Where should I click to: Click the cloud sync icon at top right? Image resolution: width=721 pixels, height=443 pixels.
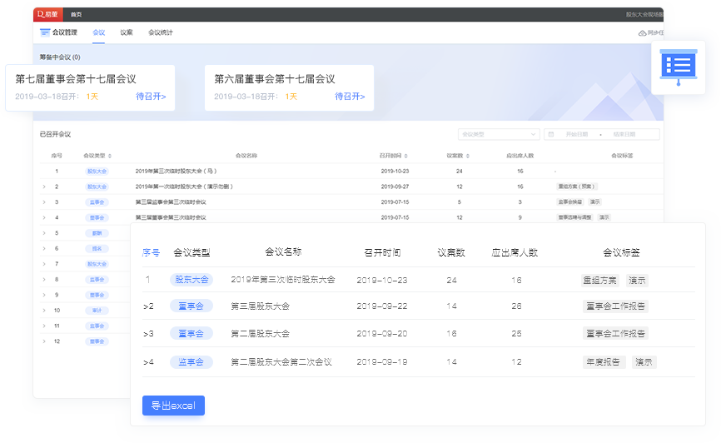642,33
